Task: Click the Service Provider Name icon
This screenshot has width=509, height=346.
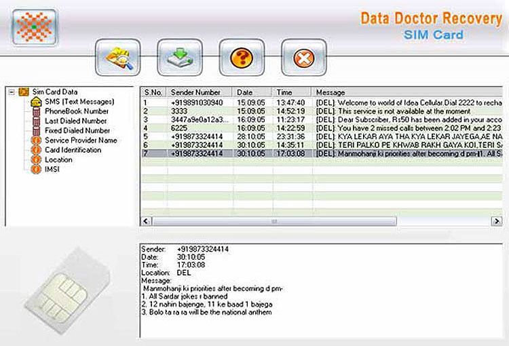Action: click(x=36, y=140)
